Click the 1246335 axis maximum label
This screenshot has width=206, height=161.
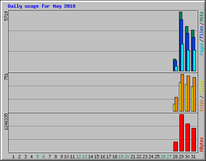tap(6, 122)
